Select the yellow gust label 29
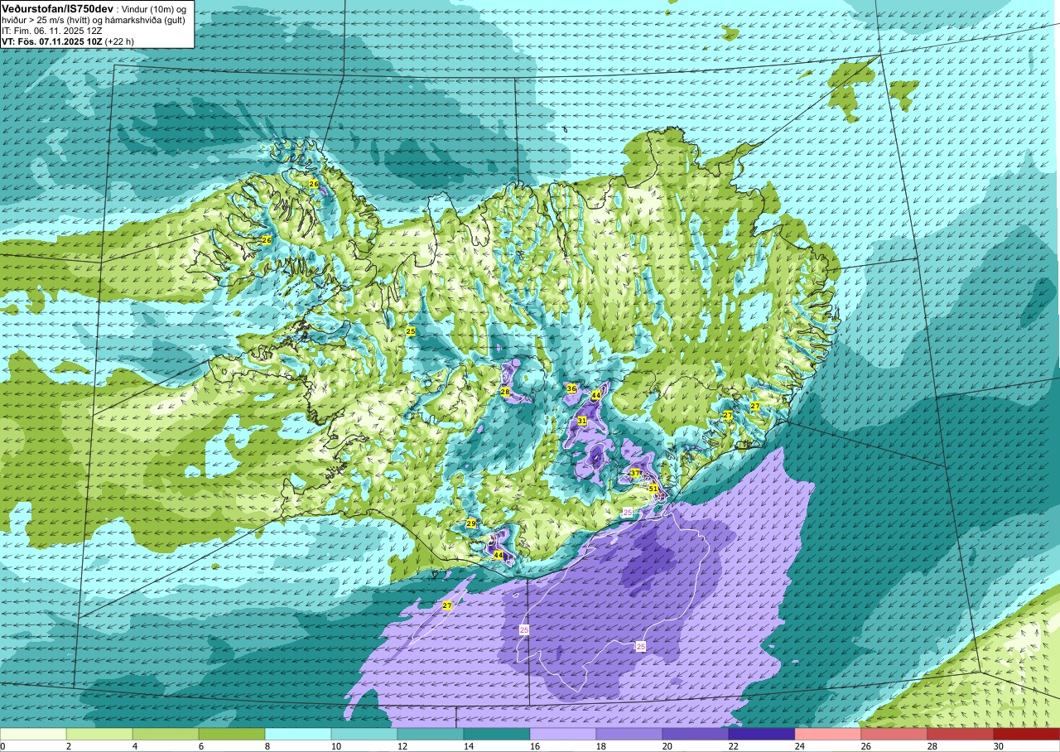Viewport: 1060px width, 752px height. click(471, 523)
